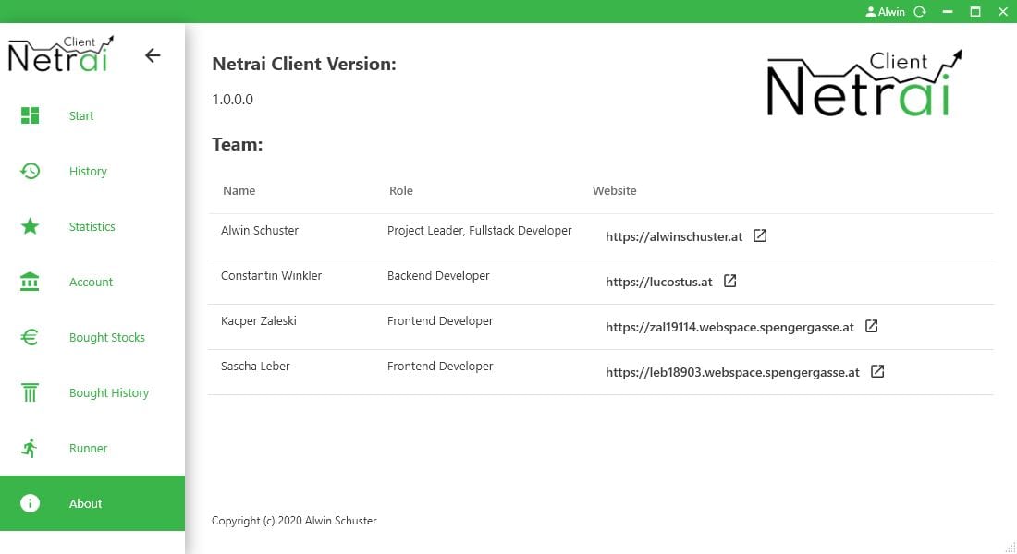Screen dimensions: 1017x554
Task: Click the refresh icon in title bar
Action: point(920,12)
